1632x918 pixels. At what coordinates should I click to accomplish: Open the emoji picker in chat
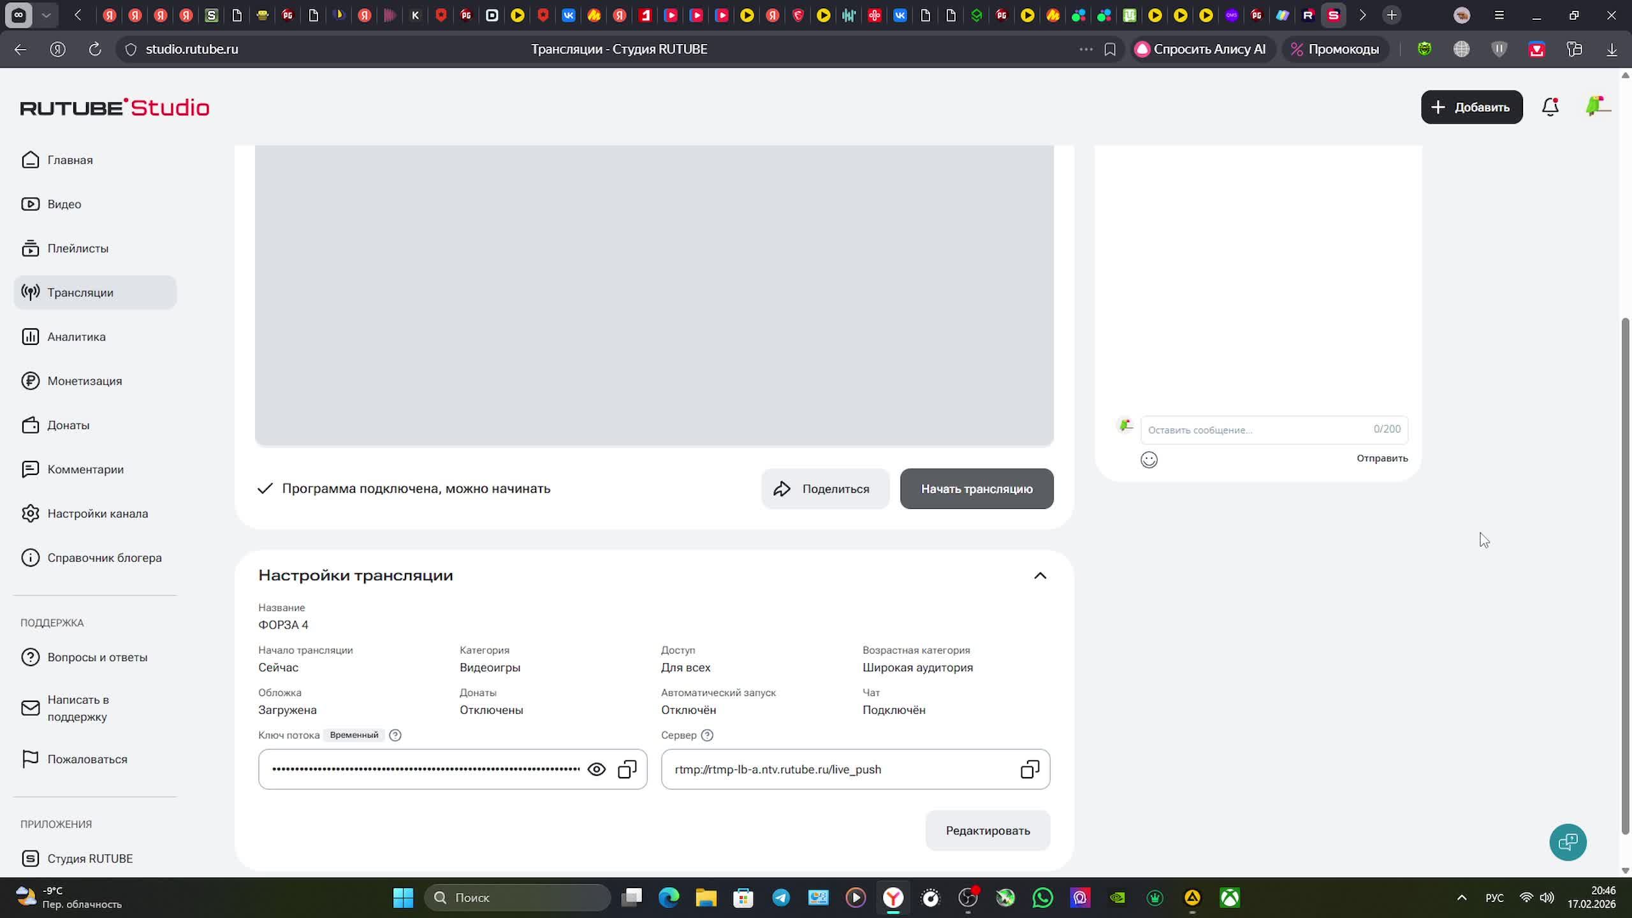(x=1149, y=460)
